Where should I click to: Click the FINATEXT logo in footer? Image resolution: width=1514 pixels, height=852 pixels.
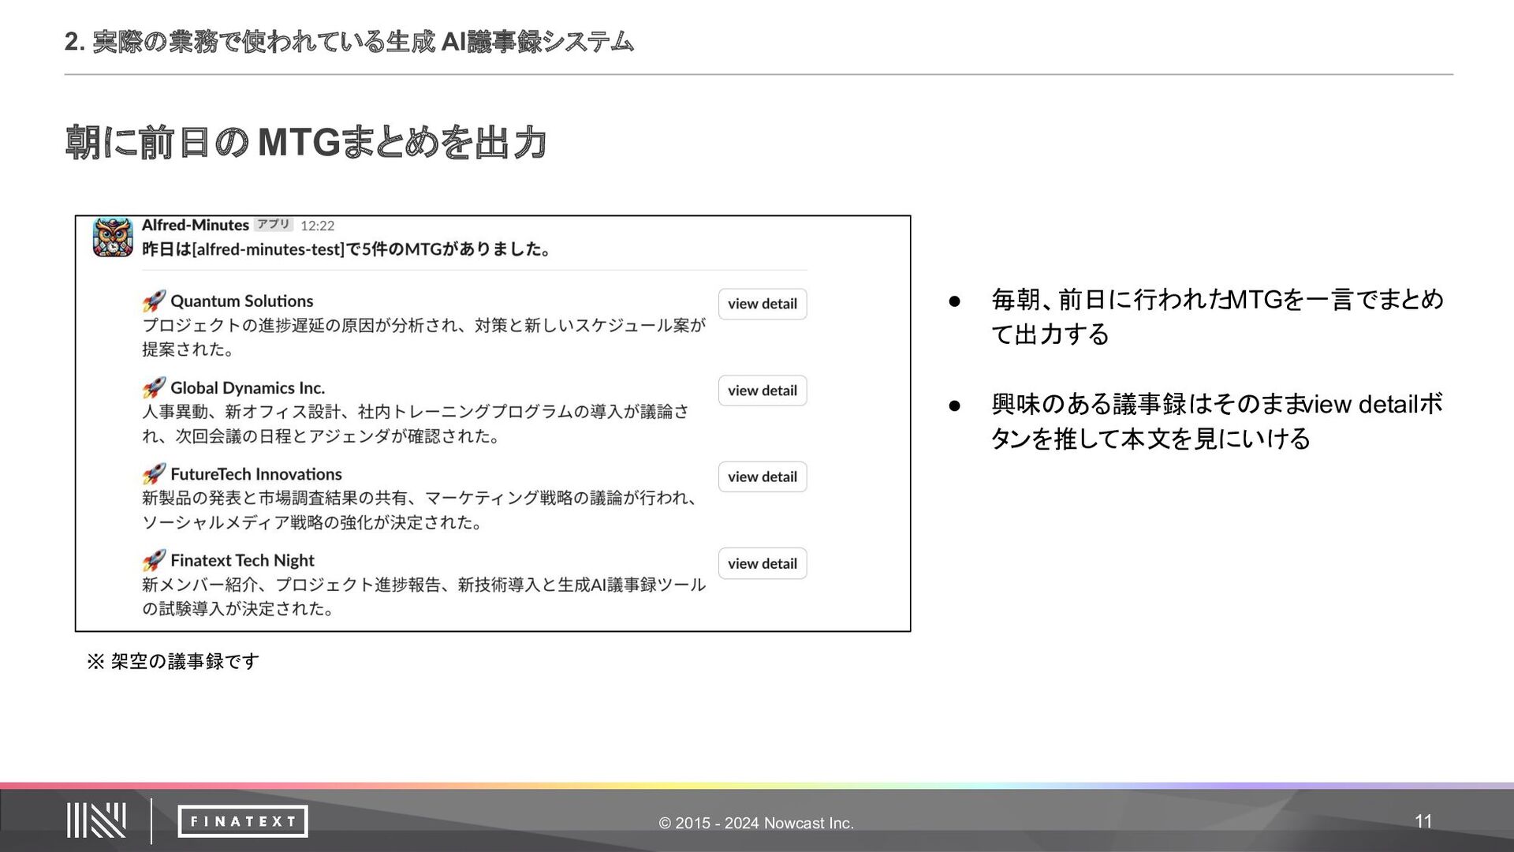click(242, 821)
